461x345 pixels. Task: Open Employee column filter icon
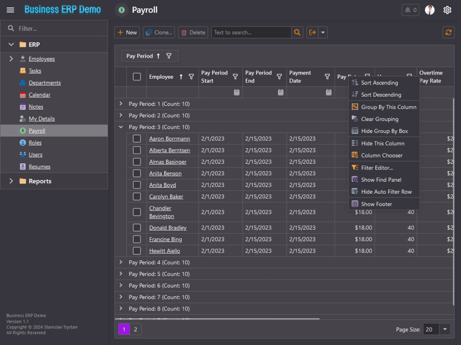[191, 76]
